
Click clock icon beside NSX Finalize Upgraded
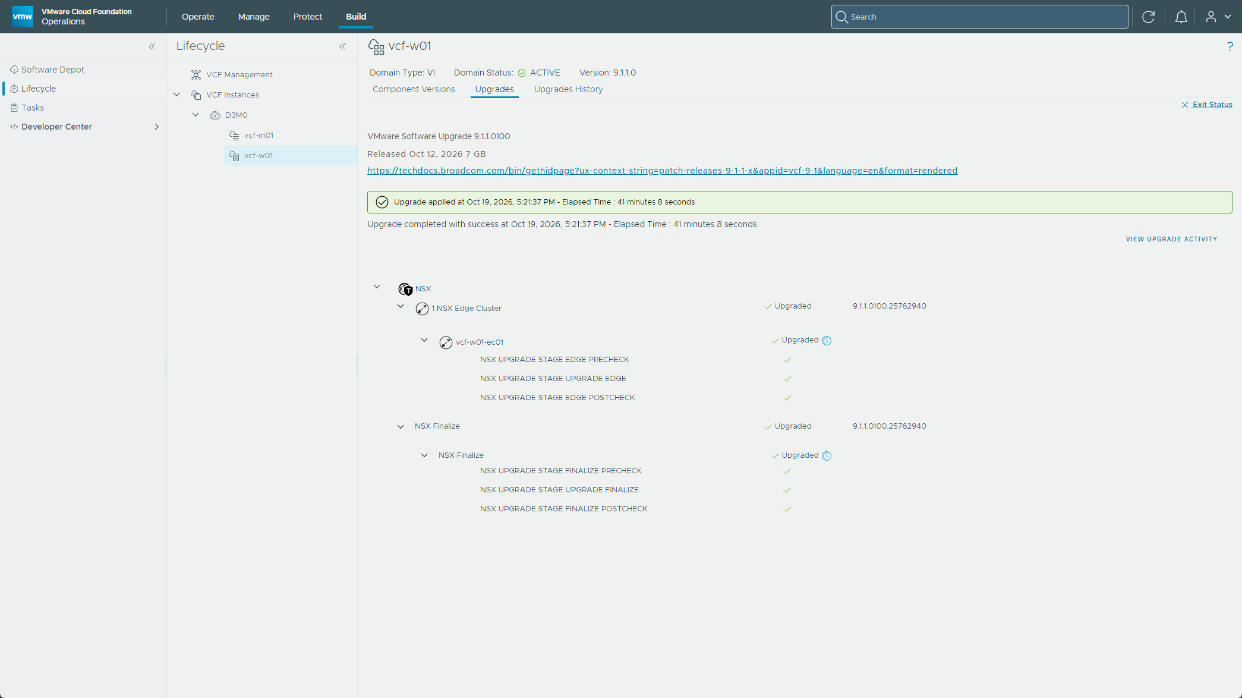(x=827, y=455)
